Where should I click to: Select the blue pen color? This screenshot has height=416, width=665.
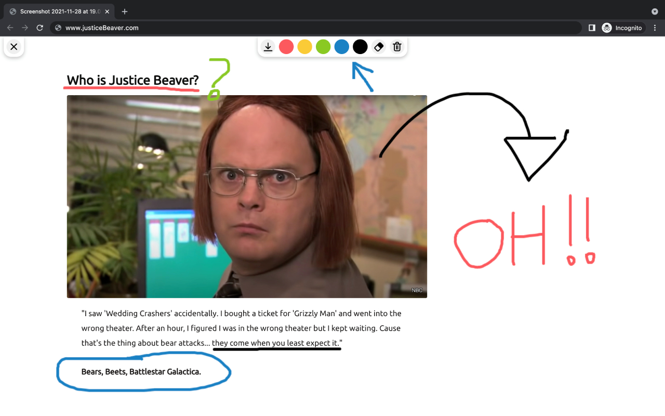point(341,47)
